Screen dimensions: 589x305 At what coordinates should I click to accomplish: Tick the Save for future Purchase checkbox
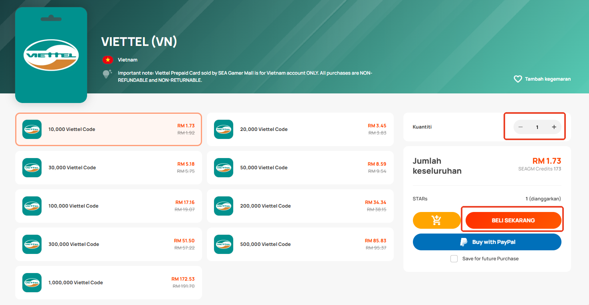point(454,259)
